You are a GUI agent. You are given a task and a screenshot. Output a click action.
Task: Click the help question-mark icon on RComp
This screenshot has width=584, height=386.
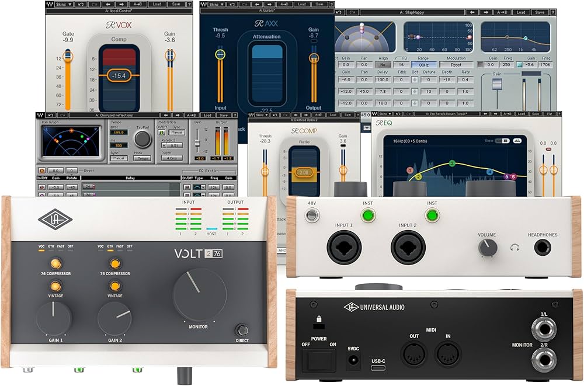358,114
